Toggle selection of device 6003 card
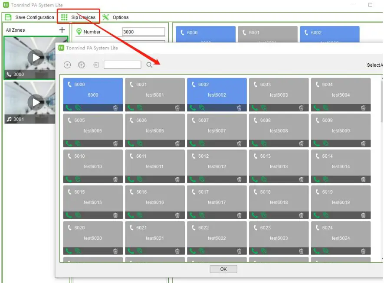 (x=279, y=91)
